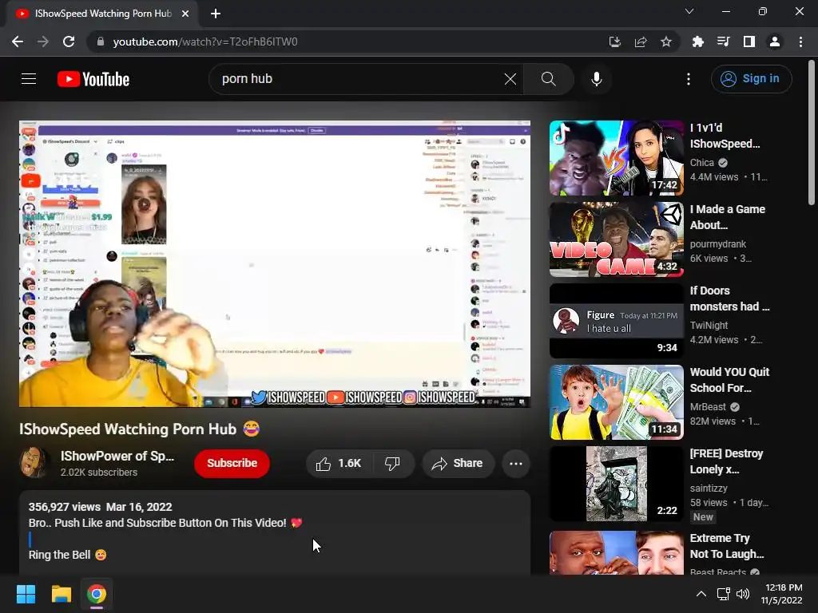Open the channel avatar image

coord(34,463)
